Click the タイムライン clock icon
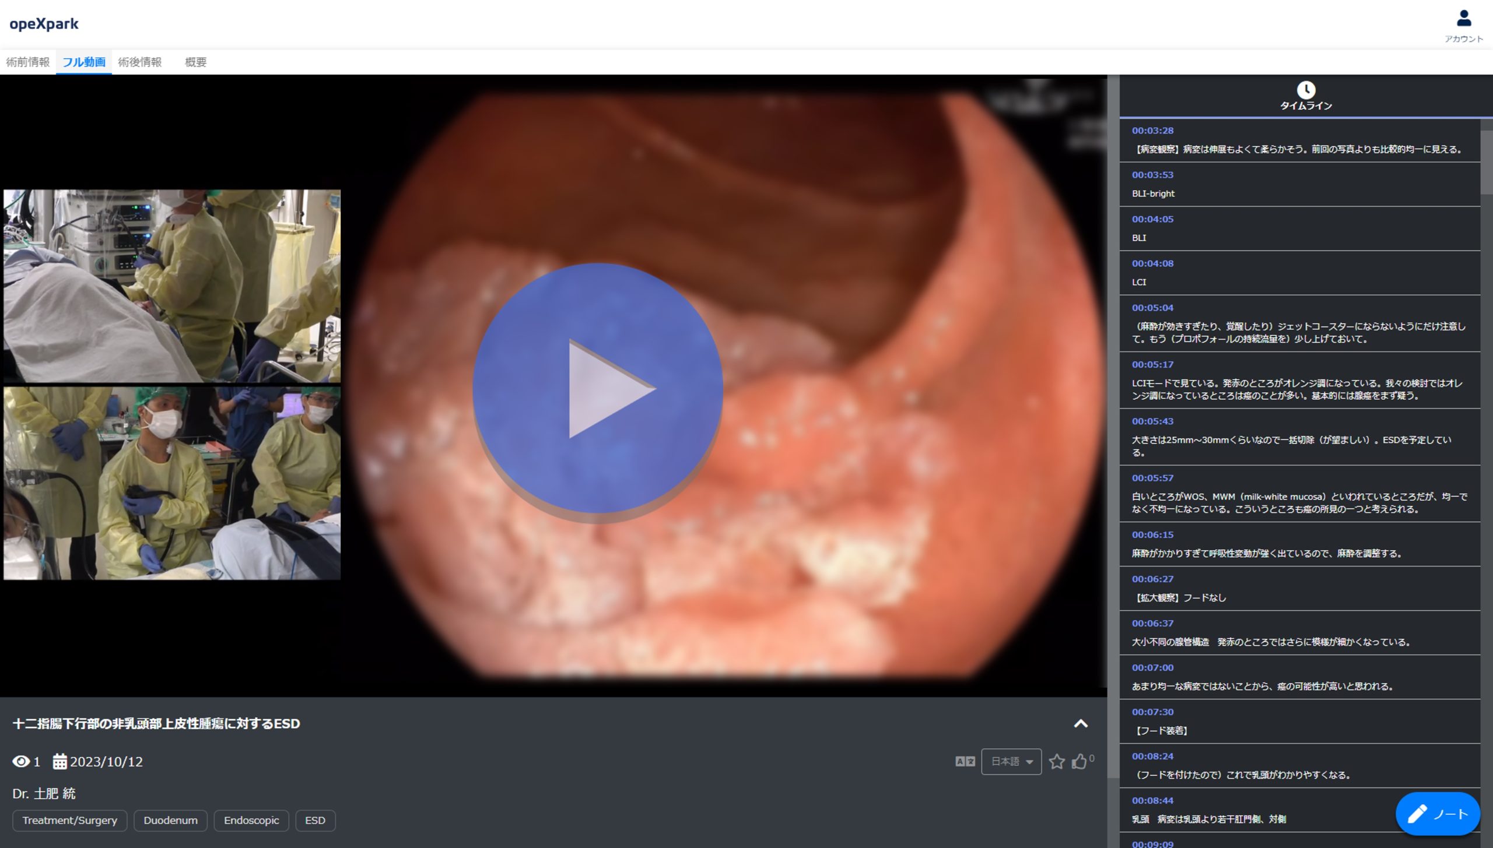 click(x=1306, y=90)
